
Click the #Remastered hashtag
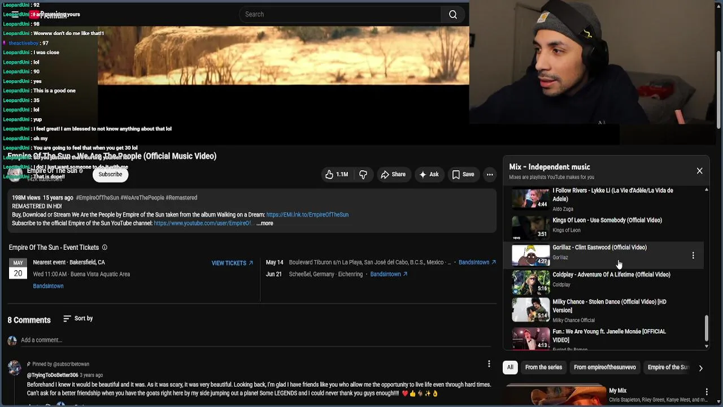pyautogui.click(x=181, y=198)
